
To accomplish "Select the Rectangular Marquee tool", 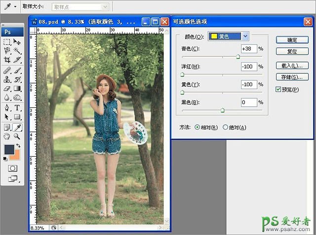I will [7, 42].
